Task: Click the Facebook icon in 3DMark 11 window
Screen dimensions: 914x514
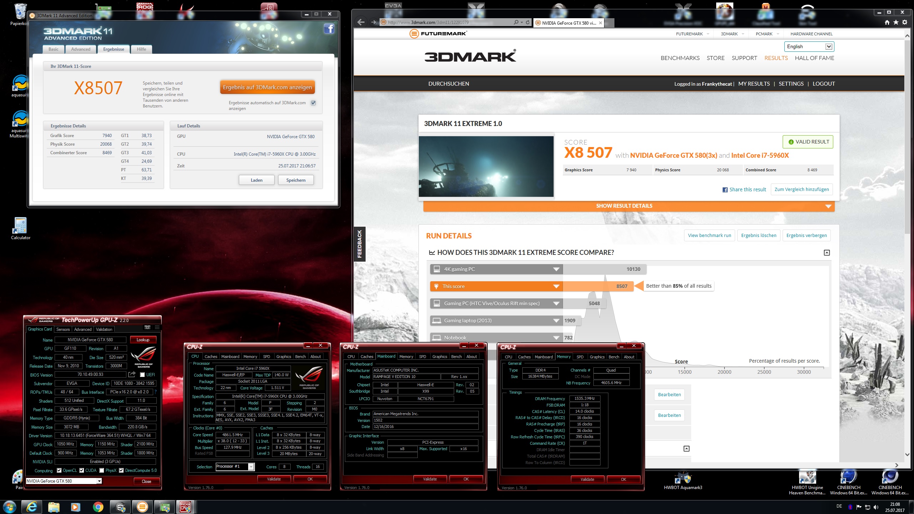Action: [x=329, y=29]
